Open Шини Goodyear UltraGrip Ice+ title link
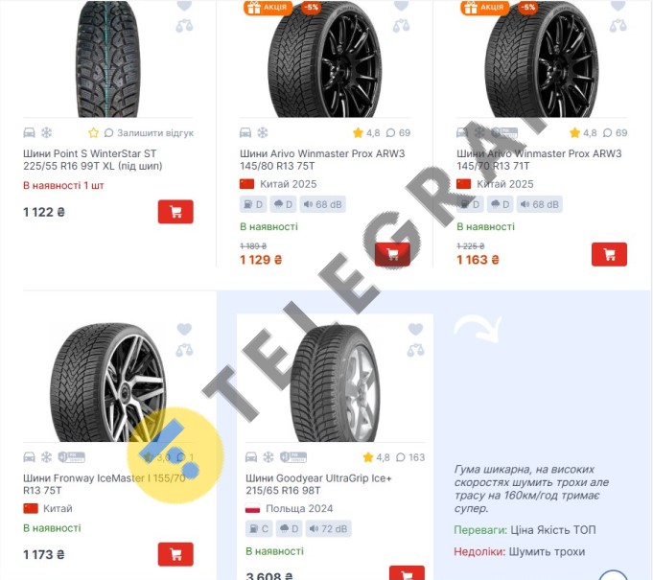The image size is (653, 580). tap(318, 484)
